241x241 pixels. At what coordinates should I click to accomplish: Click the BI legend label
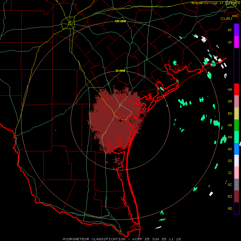(x=230, y=197)
